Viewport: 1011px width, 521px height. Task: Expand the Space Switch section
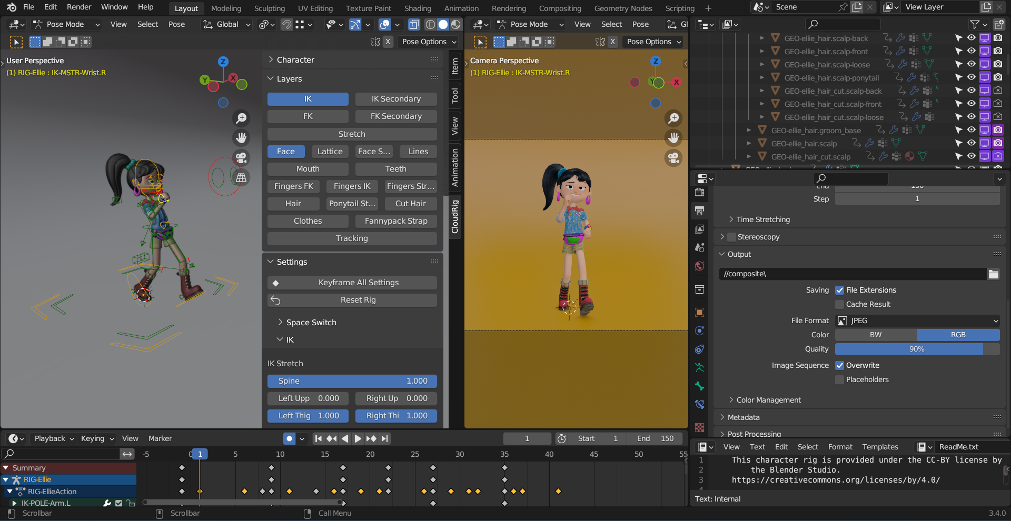310,322
